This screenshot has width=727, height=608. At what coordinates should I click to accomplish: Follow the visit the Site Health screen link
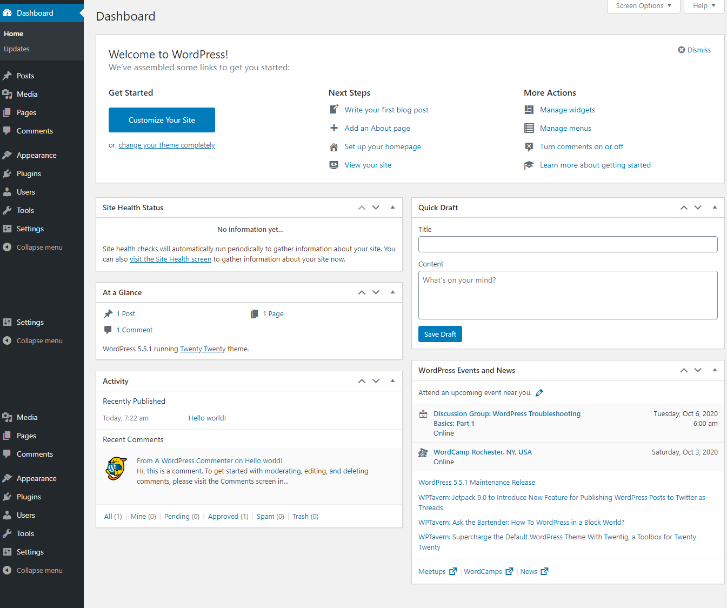[x=170, y=259]
